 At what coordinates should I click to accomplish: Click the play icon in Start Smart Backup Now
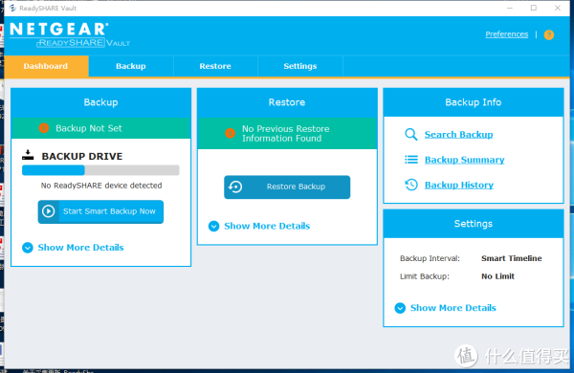(49, 211)
